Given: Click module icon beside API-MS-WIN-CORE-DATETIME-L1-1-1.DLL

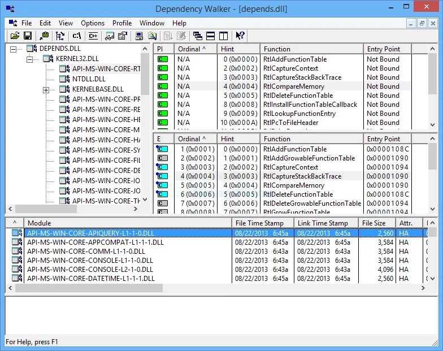Looking at the screenshot, I should [x=17, y=278].
